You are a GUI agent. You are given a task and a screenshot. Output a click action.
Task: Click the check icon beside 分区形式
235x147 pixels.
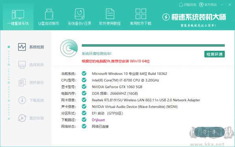(x=84, y=113)
